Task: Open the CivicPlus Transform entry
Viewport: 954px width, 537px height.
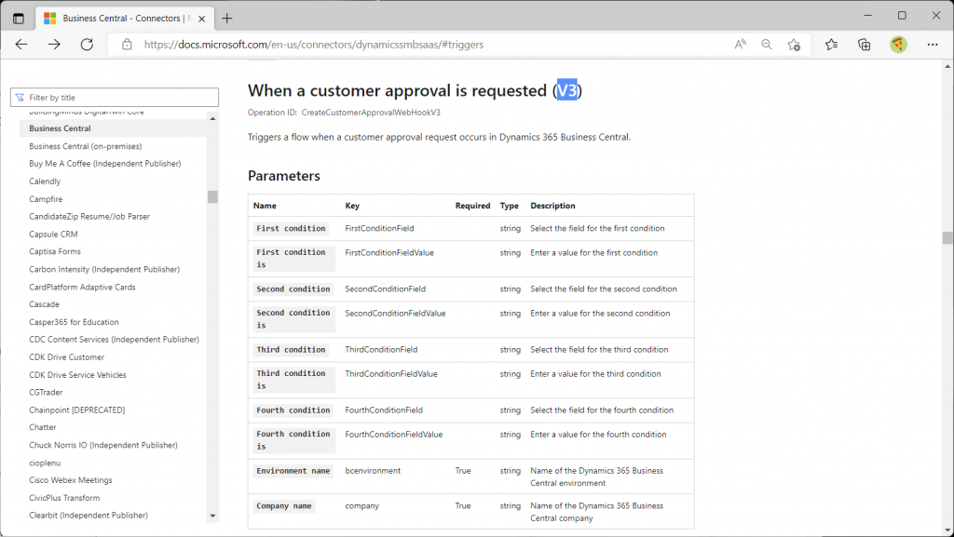Action: (64, 498)
